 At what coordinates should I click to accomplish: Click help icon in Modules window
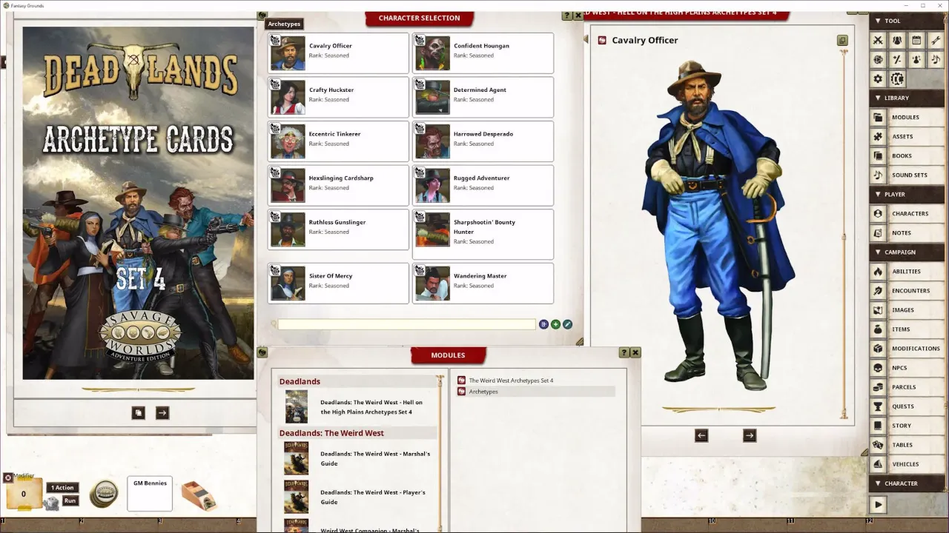(624, 353)
